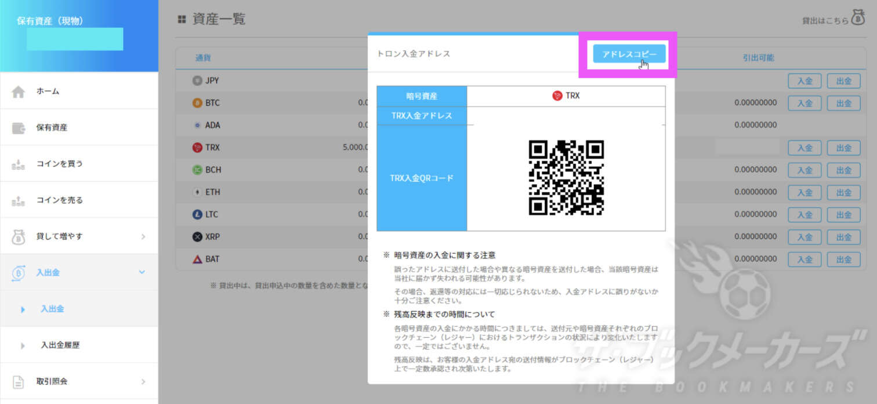Click the 暗号資産 label cell
The image size is (877, 404).
[422, 96]
